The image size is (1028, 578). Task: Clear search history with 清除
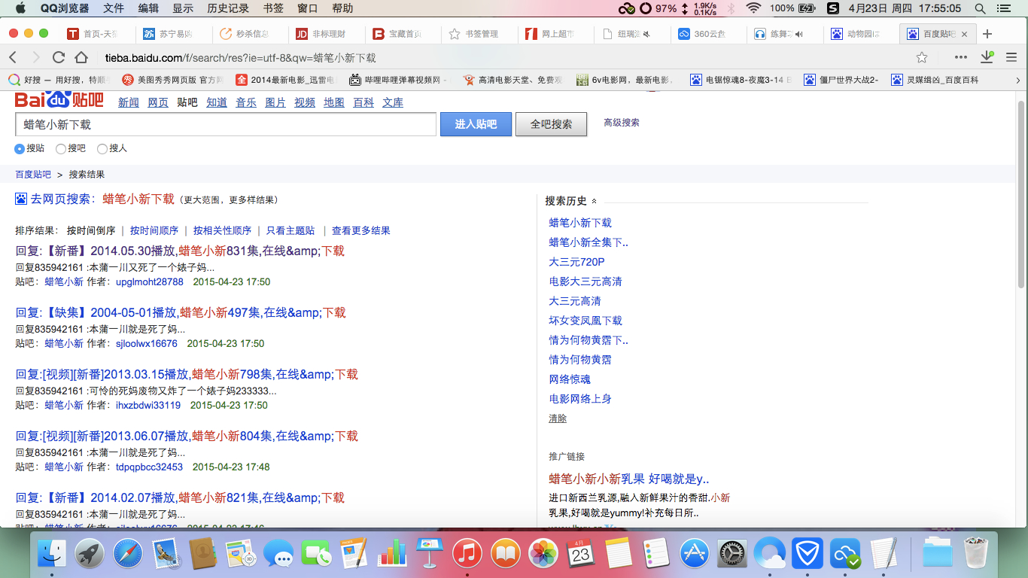click(x=558, y=418)
